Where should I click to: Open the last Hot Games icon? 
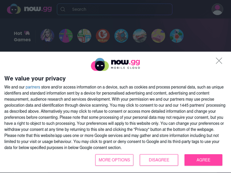[x=176, y=36]
